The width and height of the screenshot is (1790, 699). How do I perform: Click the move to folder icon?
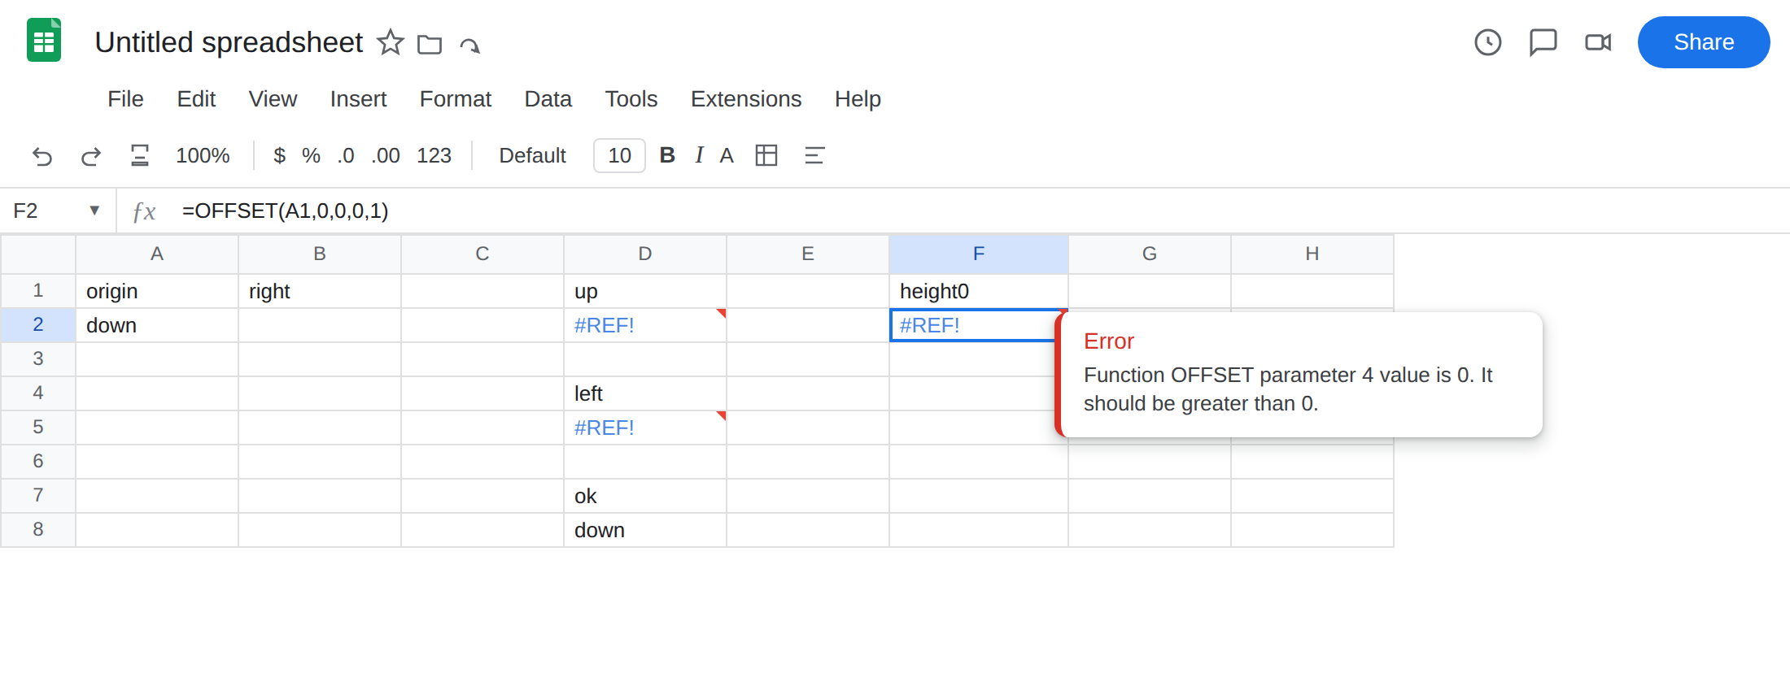tap(430, 44)
